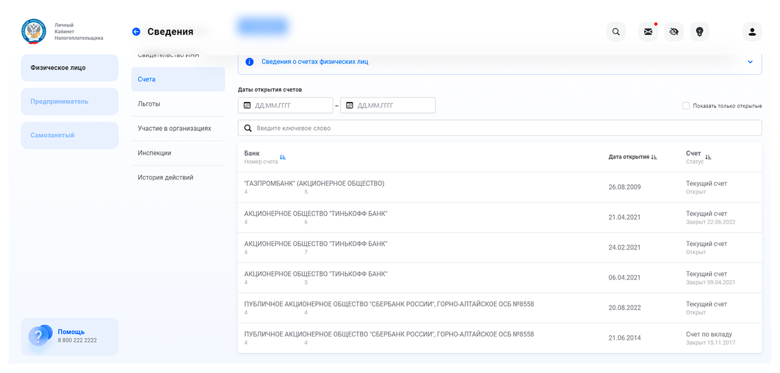Toggle the crossed-eye data hiding icon
Image resolution: width=780 pixels, height=373 pixels.
pyautogui.click(x=674, y=32)
